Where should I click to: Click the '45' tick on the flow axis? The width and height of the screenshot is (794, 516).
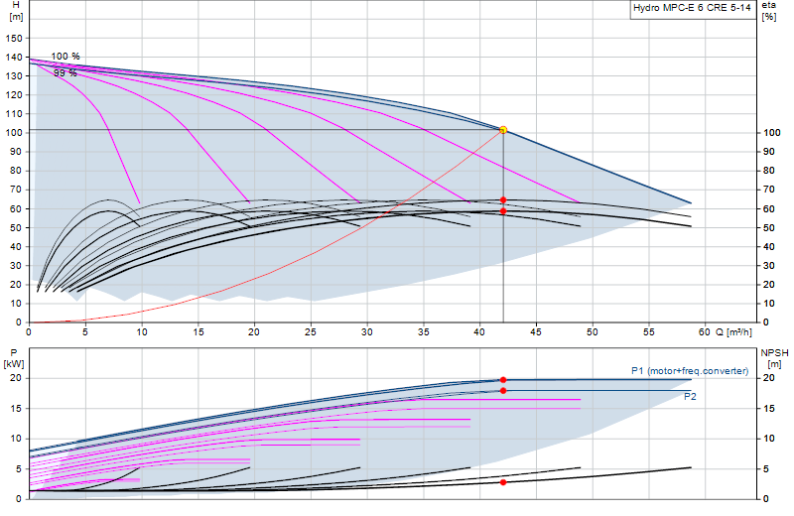pyautogui.click(x=536, y=332)
